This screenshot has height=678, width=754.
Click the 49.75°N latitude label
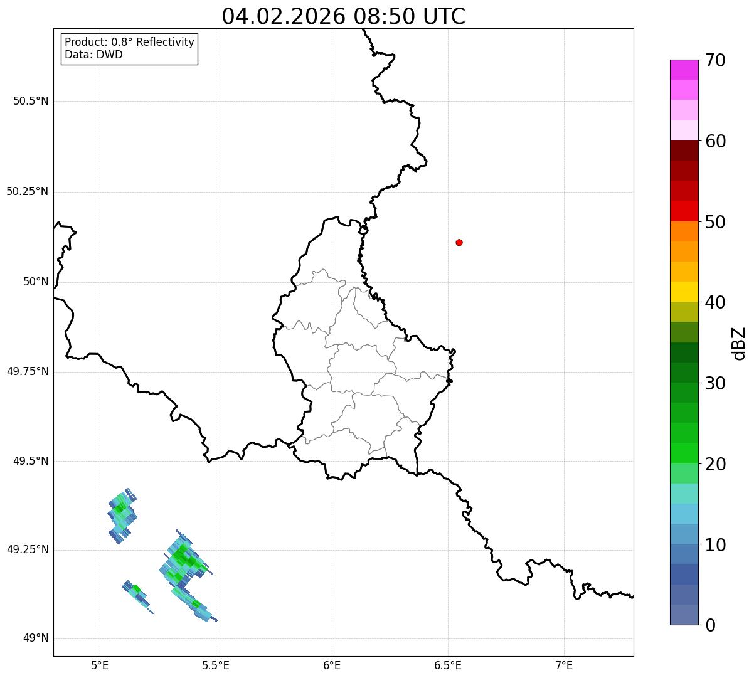click(x=28, y=371)
